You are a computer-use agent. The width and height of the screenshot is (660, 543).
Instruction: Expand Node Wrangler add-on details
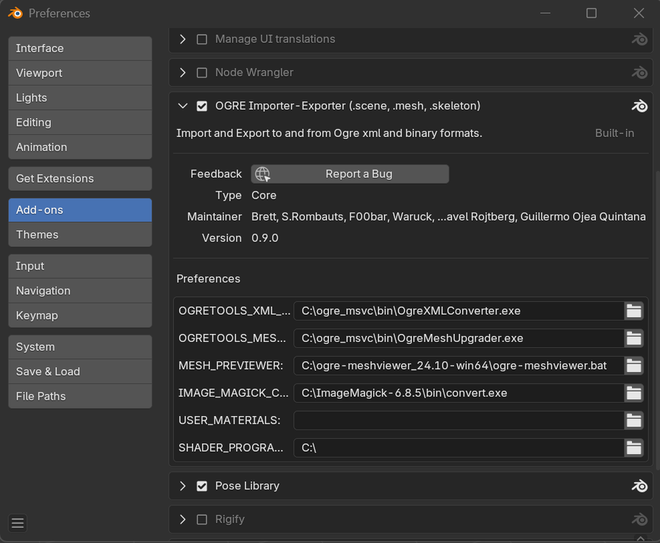(183, 73)
